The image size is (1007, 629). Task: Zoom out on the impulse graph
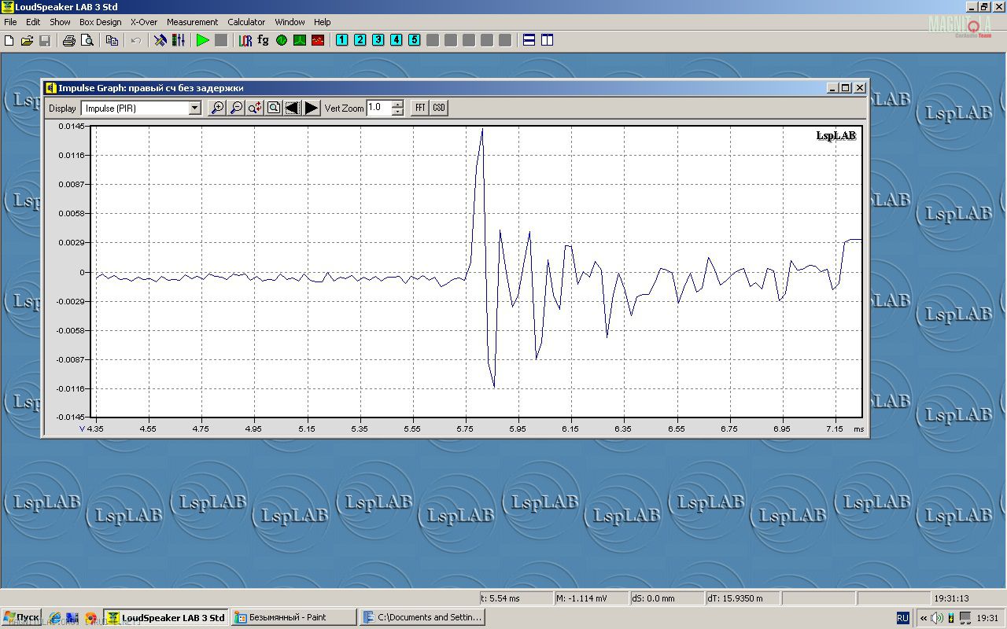coord(236,108)
